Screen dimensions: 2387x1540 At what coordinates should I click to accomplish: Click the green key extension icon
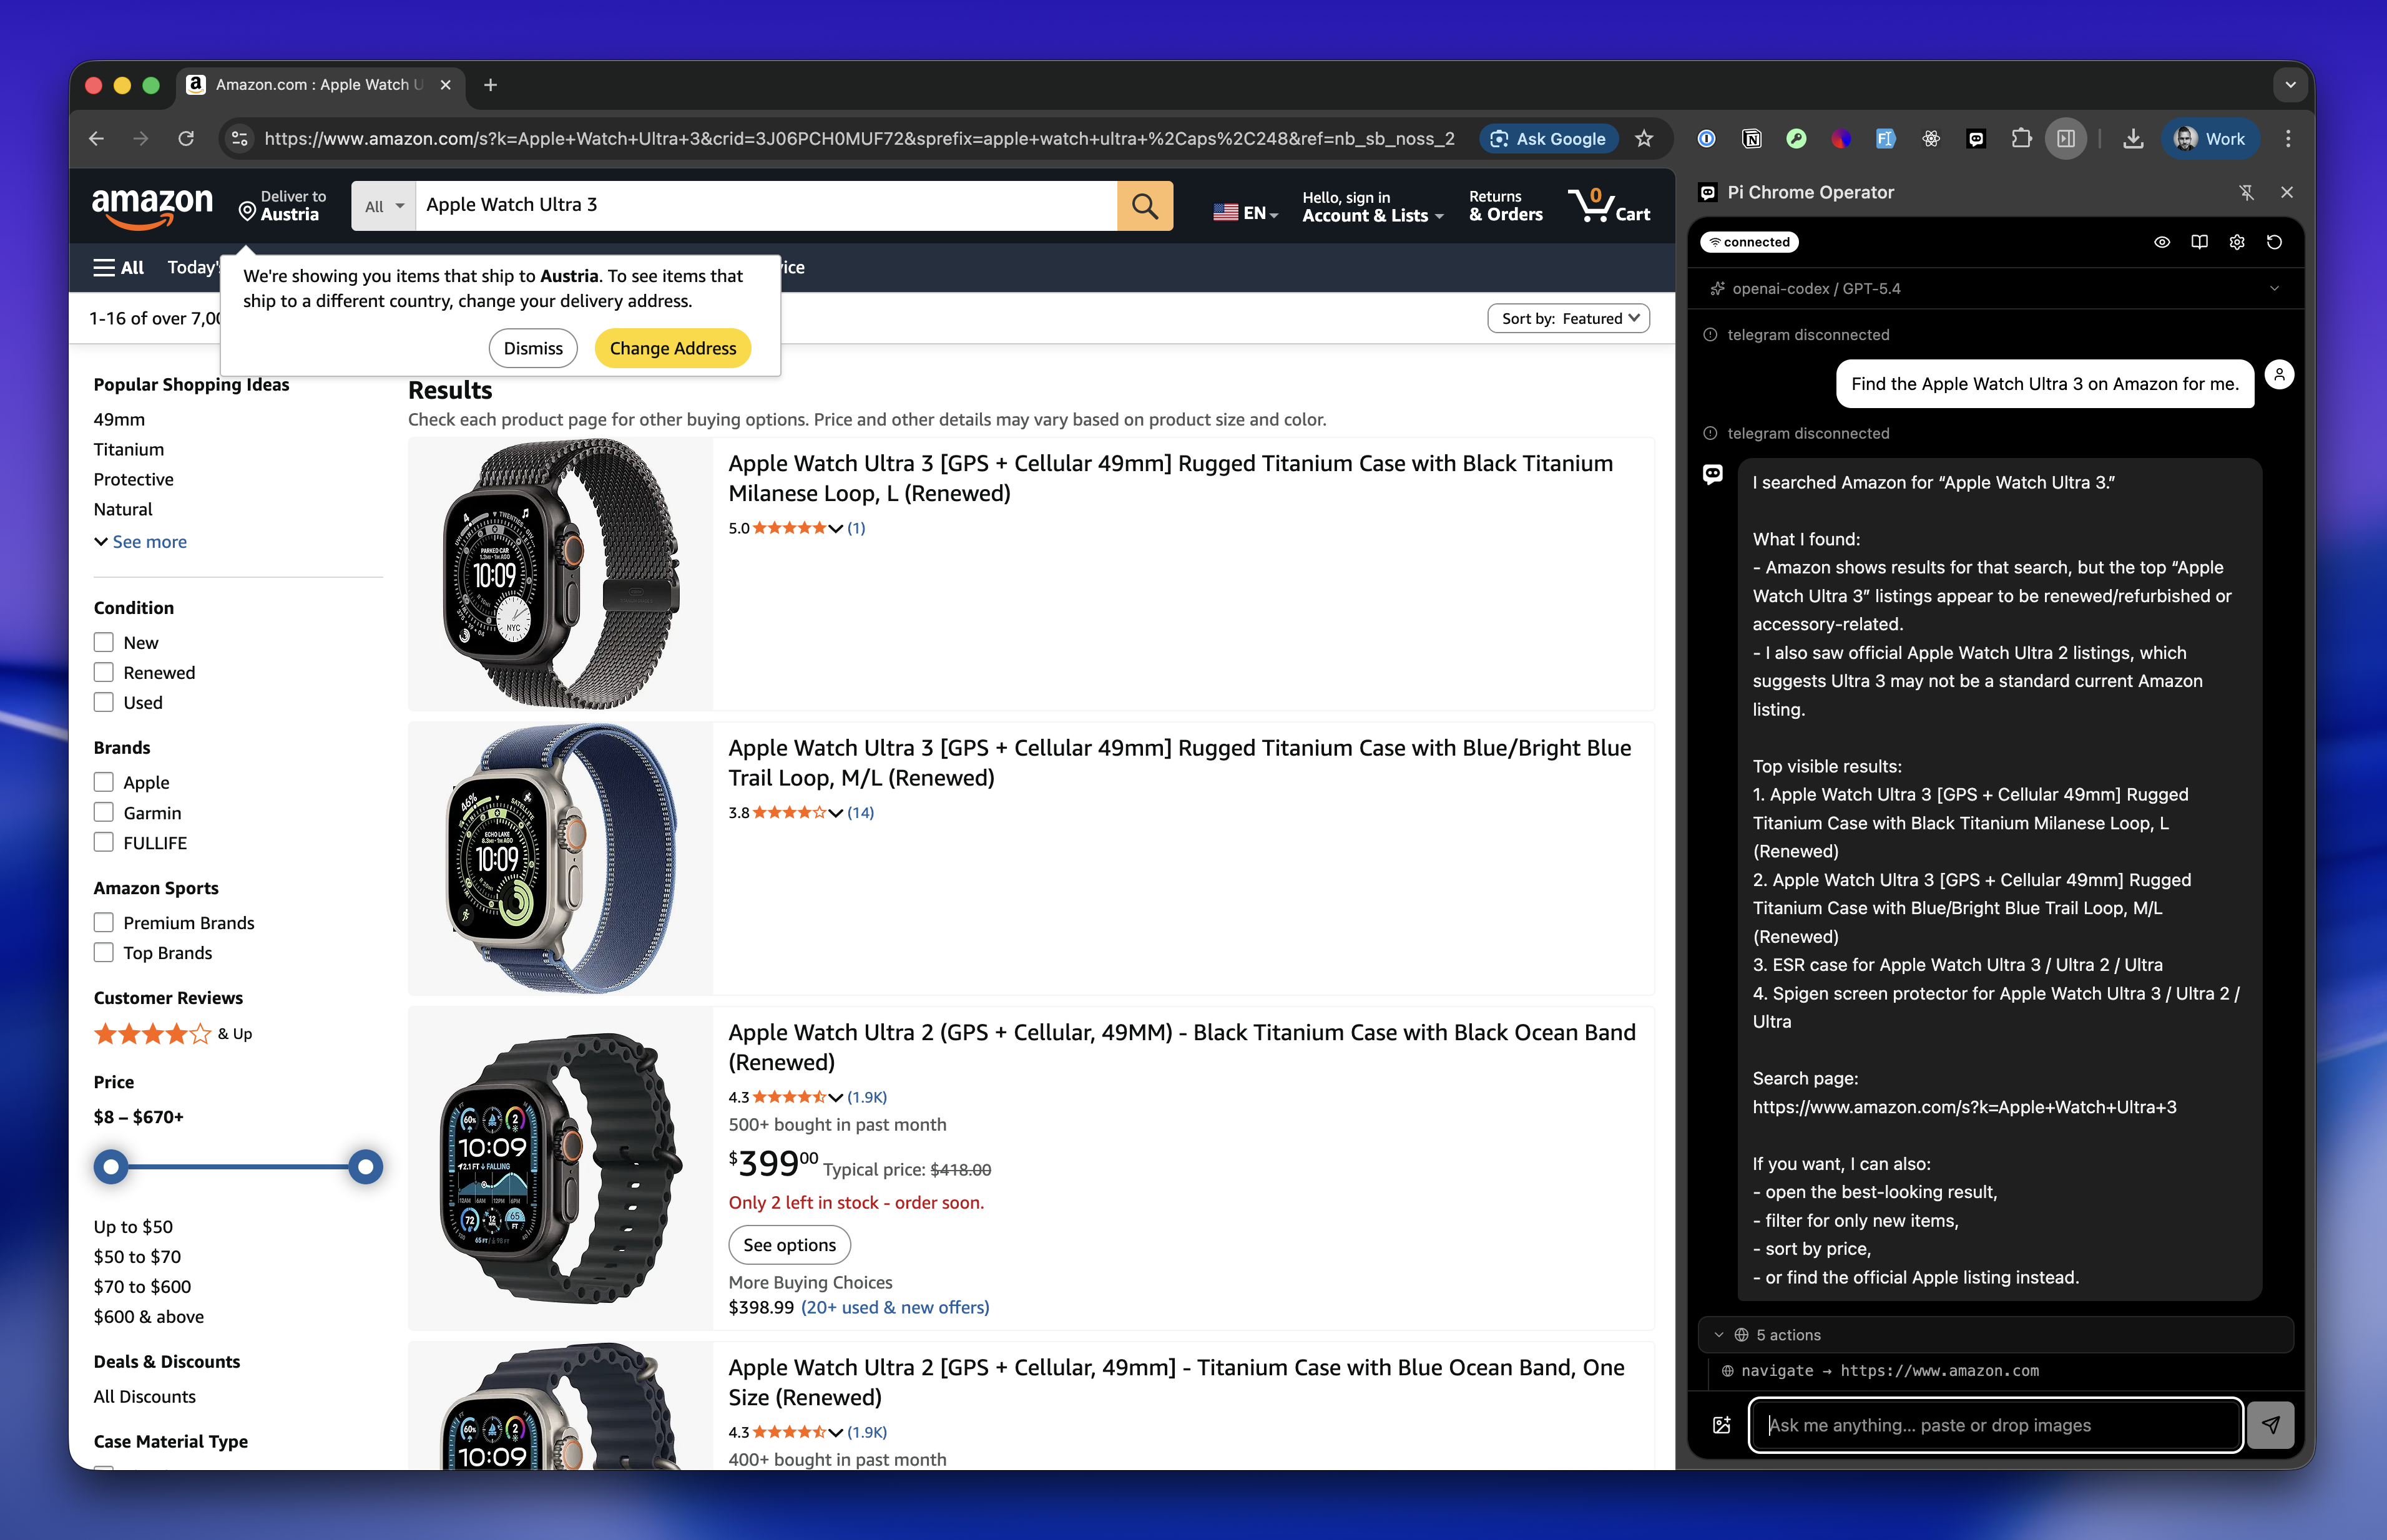click(1796, 139)
